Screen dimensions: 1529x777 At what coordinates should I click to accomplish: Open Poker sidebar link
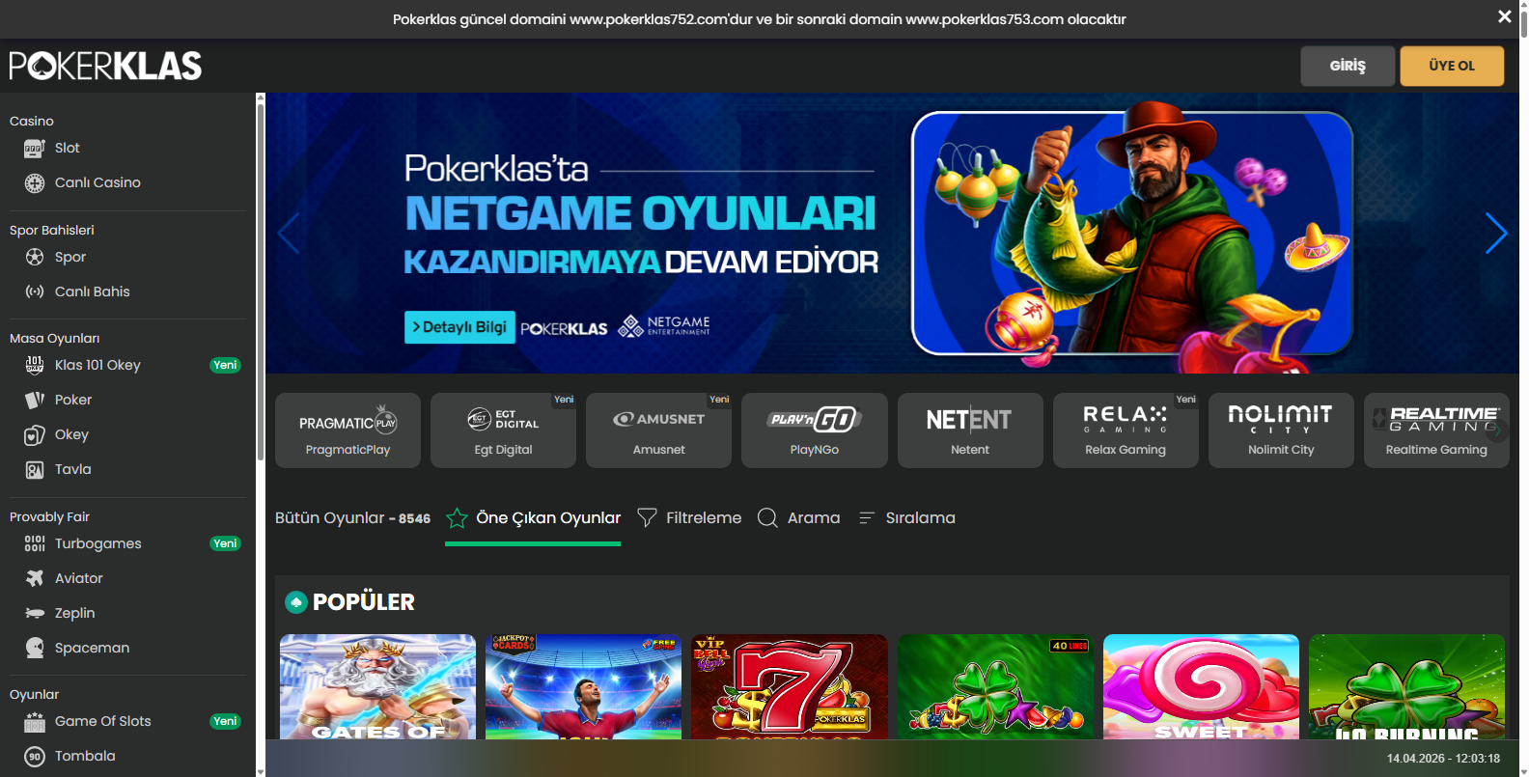[73, 400]
